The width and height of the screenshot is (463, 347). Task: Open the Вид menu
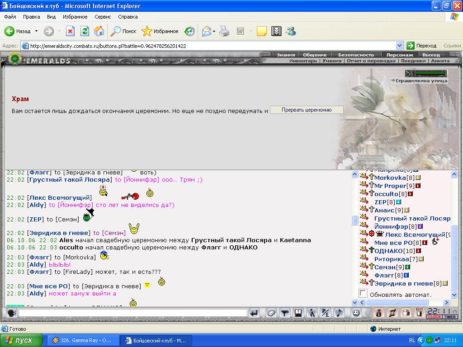tap(51, 17)
